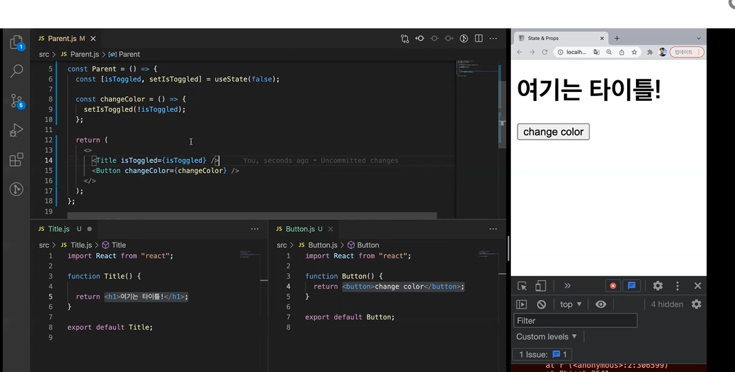This screenshot has height=372, width=735.
Task: Click the open next revision arrow icon
Action: 449,39
